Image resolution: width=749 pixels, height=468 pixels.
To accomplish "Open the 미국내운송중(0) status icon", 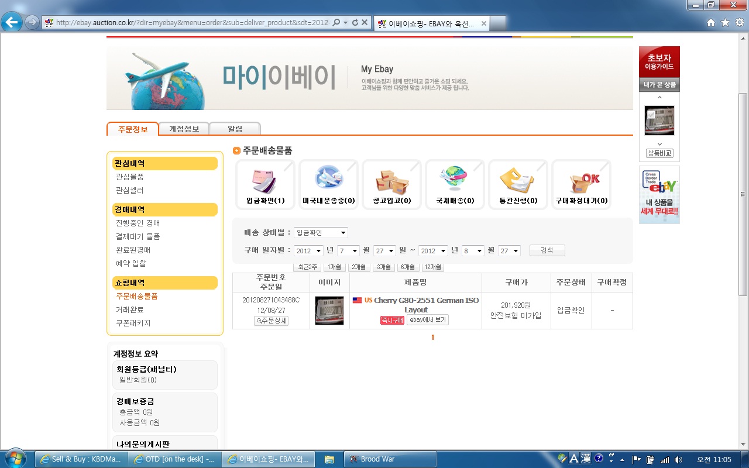I will 329,185.
